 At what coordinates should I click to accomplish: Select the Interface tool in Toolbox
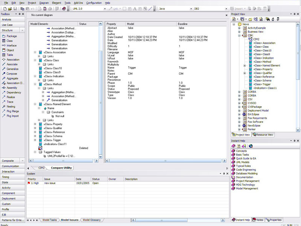point(11,46)
